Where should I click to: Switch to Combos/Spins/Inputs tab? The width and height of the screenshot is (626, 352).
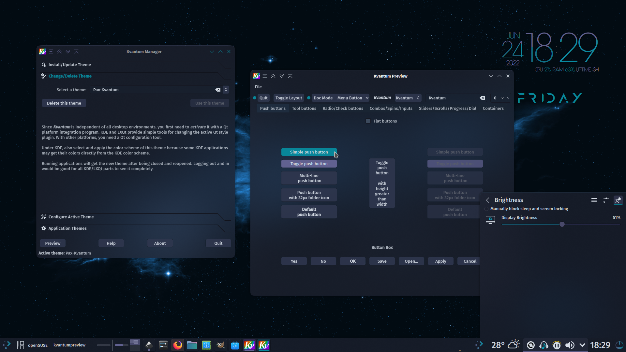coord(391,109)
